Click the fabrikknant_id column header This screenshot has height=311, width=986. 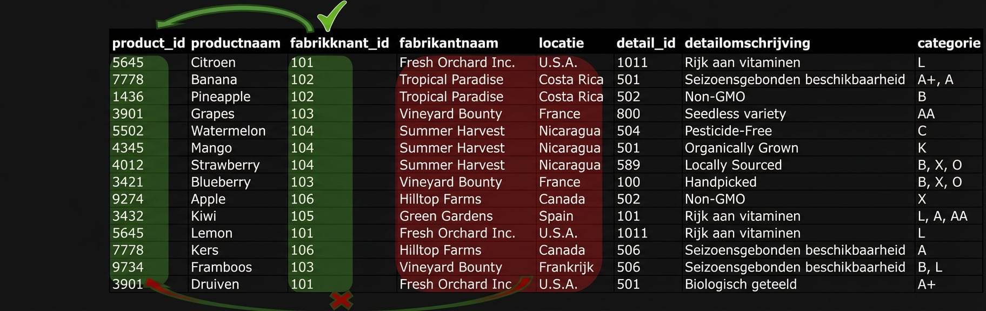[339, 43]
